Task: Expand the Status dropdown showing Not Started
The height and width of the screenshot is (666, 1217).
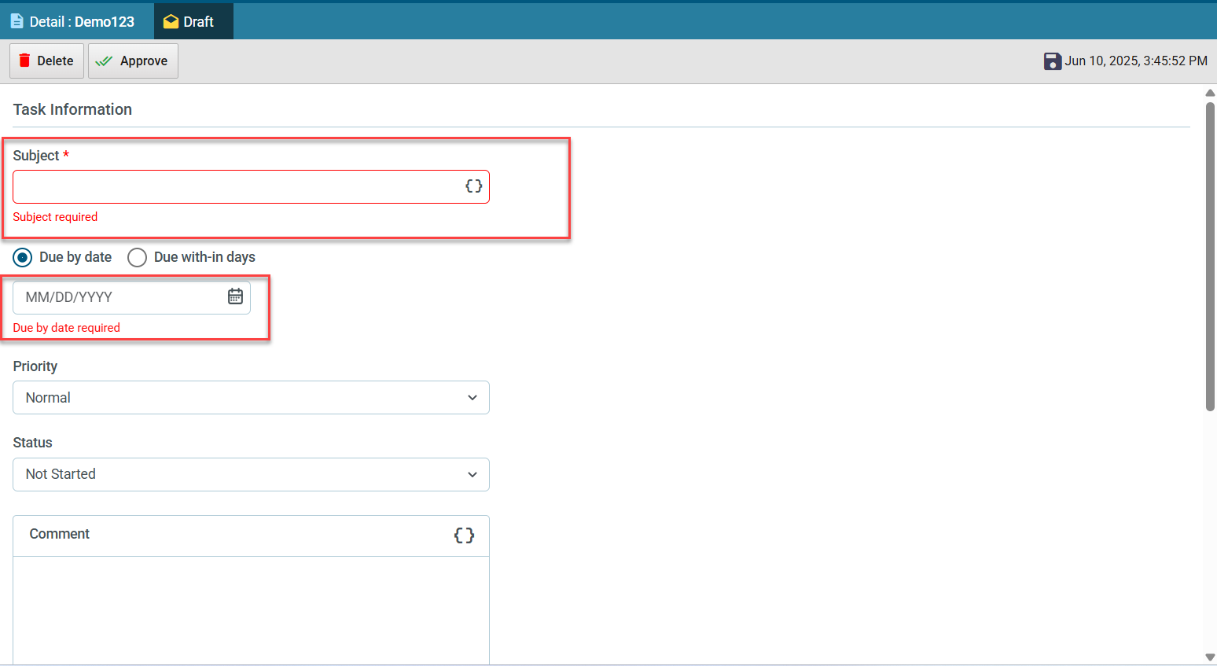Action: point(251,474)
